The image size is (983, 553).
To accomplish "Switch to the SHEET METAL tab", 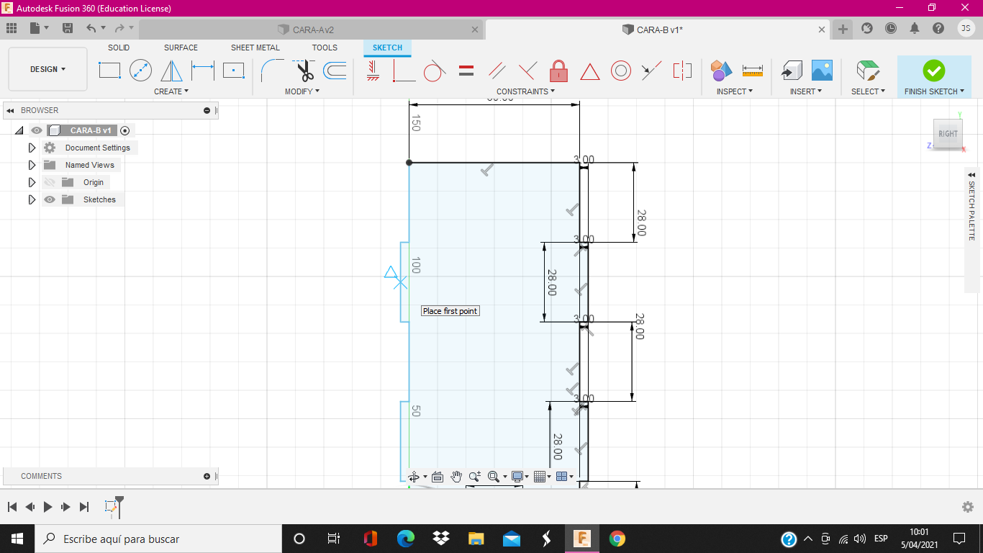I will pos(255,48).
